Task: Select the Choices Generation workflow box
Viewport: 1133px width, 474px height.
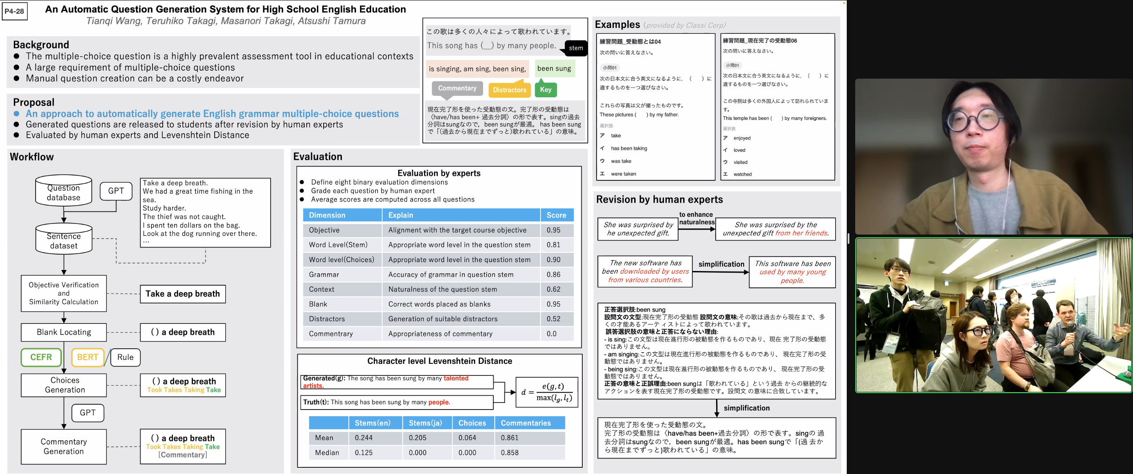Action: click(x=63, y=385)
